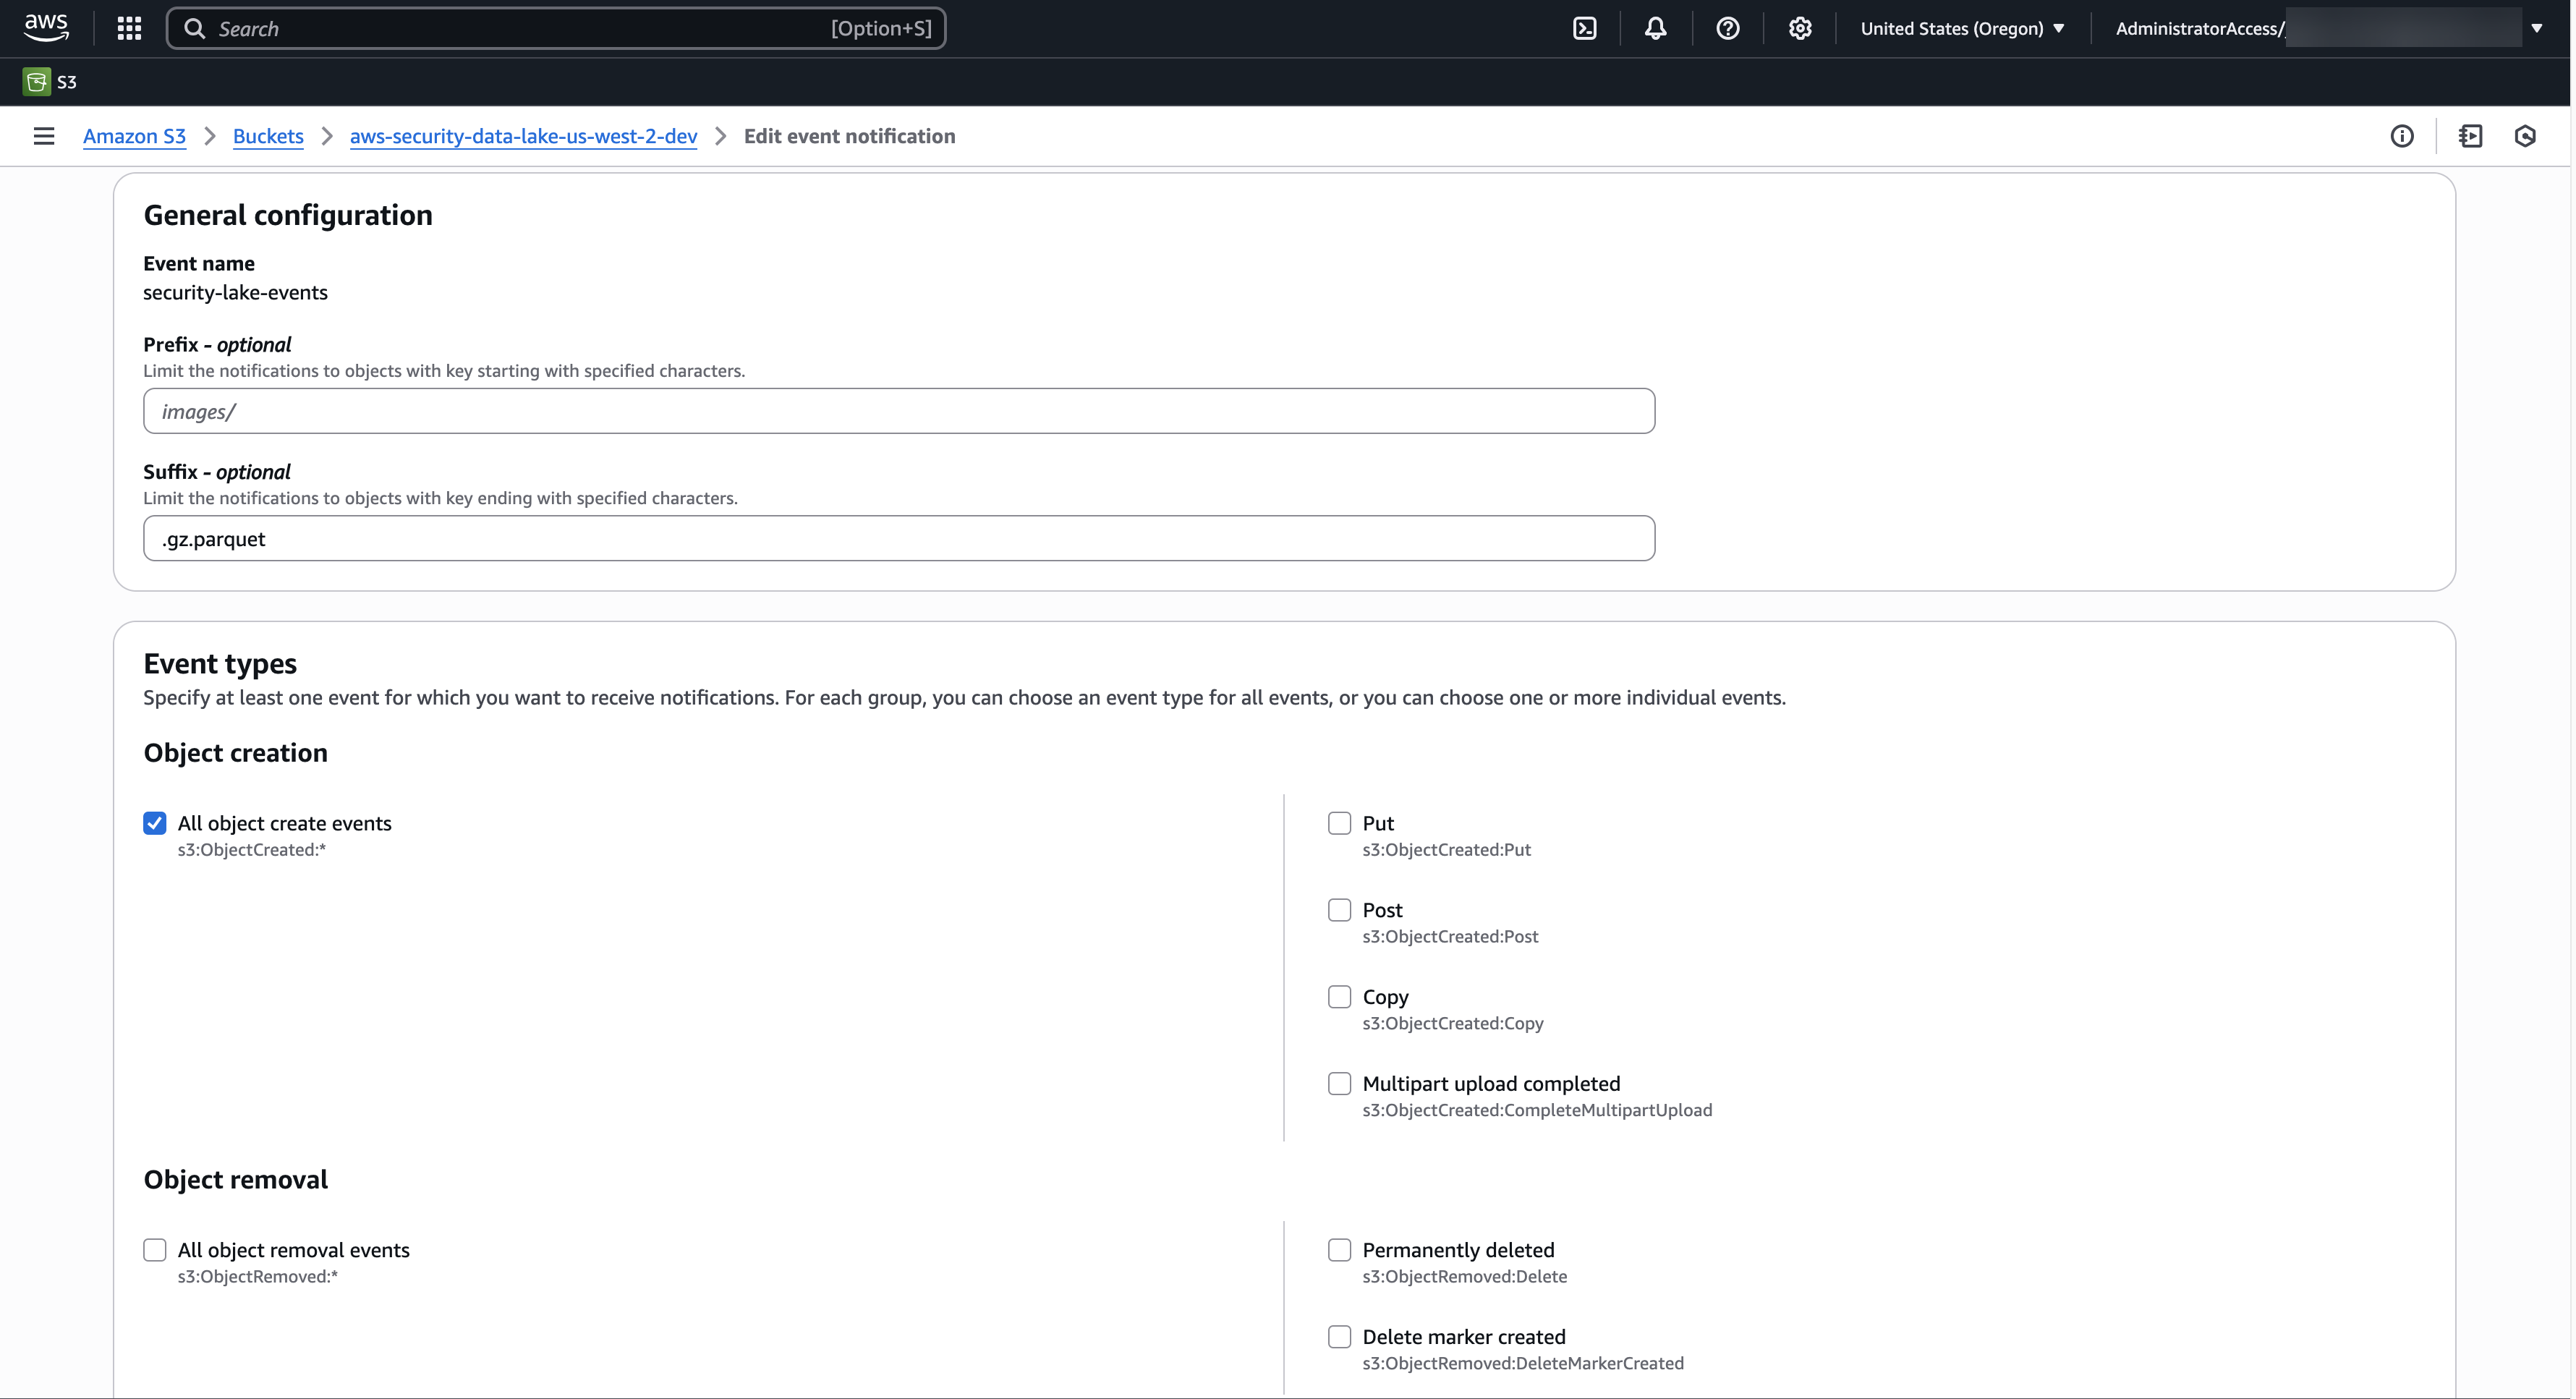Go to Amazon S3 breadcrumb link
2576x1399 pixels.
tap(134, 136)
